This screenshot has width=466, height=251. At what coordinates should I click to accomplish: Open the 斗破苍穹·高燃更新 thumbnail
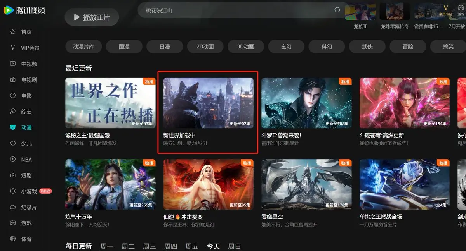click(x=405, y=103)
